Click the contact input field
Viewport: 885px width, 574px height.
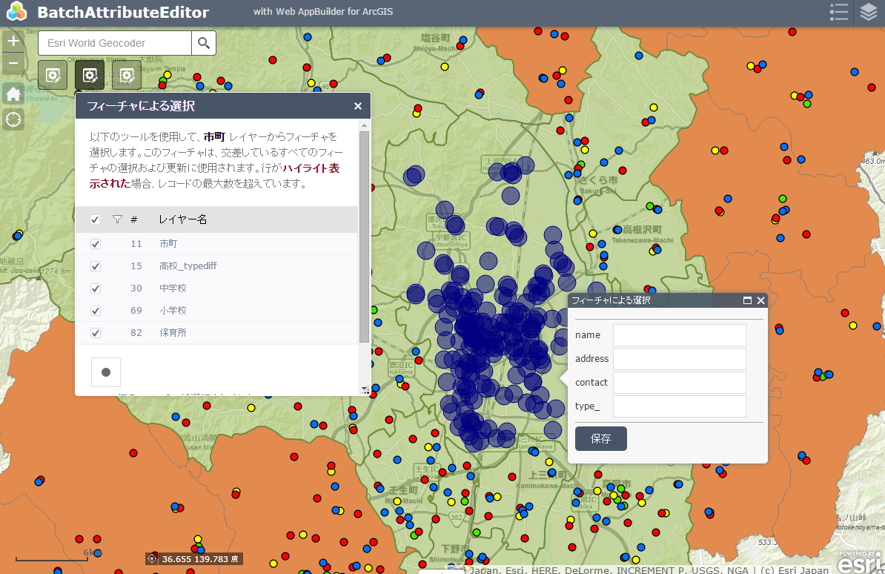680,383
